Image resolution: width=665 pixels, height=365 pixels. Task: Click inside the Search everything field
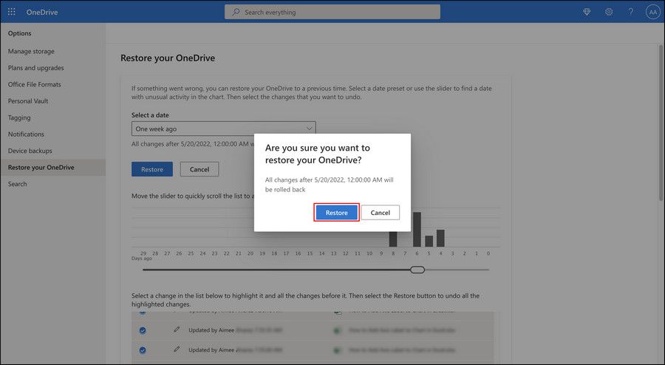(x=332, y=12)
